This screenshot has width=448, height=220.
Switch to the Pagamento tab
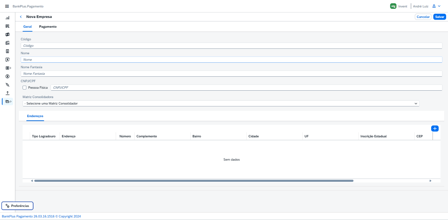tap(48, 27)
